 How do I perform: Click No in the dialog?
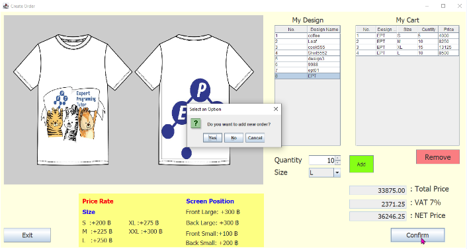233,138
